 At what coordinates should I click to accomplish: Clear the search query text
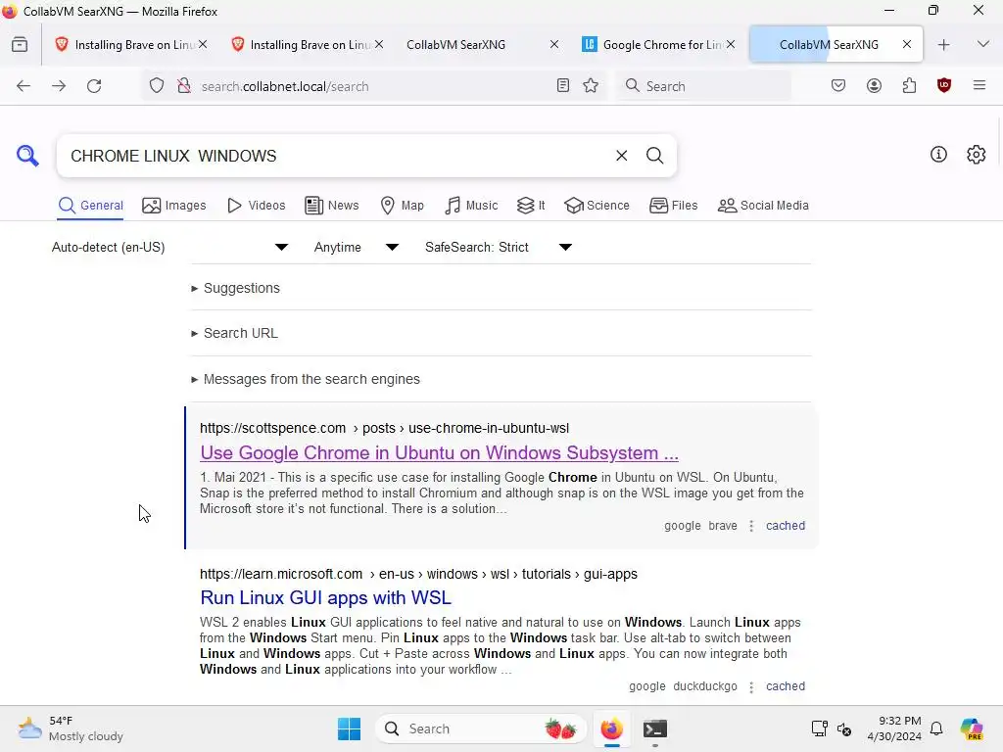[621, 156]
